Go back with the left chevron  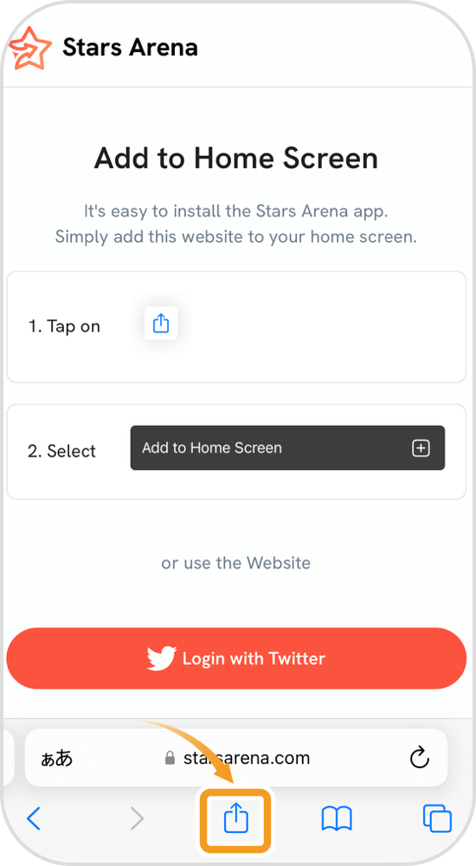(x=34, y=818)
